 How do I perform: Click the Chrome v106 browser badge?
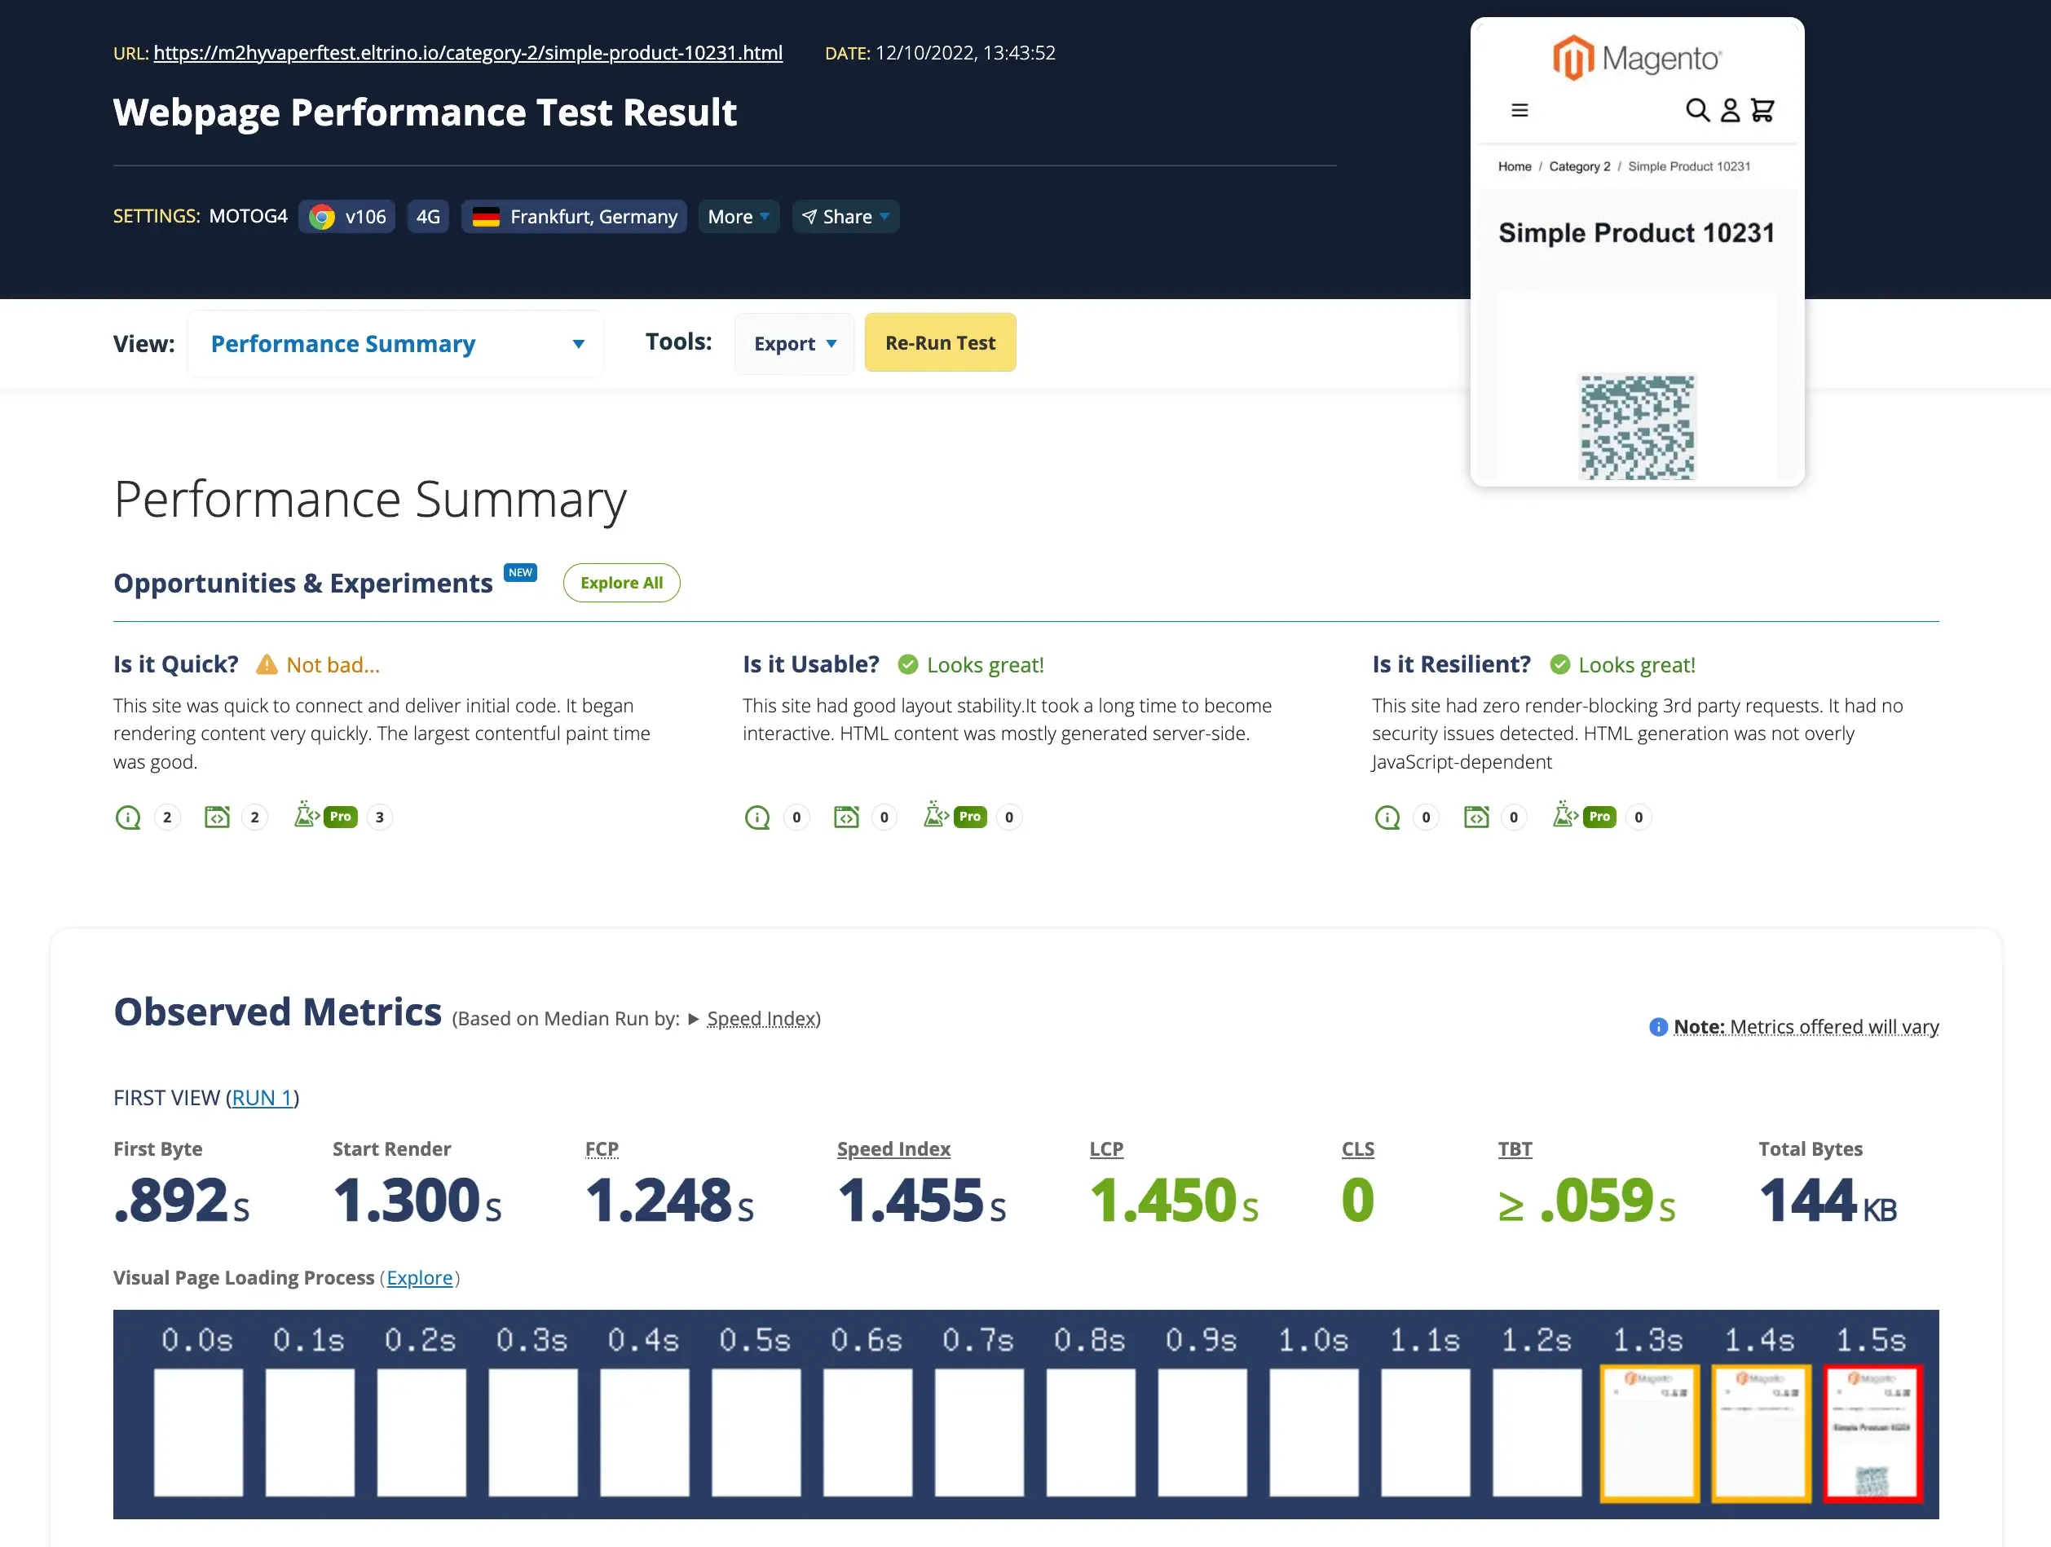point(346,216)
